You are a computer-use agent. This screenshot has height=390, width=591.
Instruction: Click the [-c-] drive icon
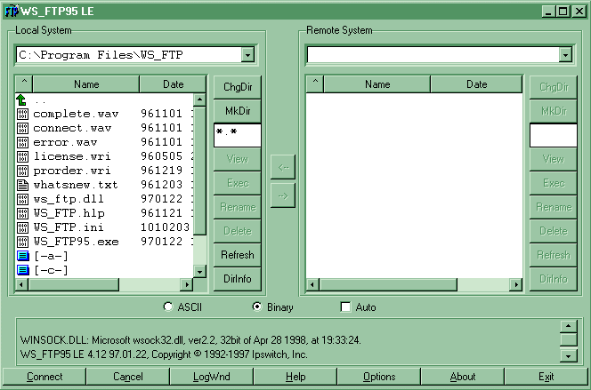23,270
